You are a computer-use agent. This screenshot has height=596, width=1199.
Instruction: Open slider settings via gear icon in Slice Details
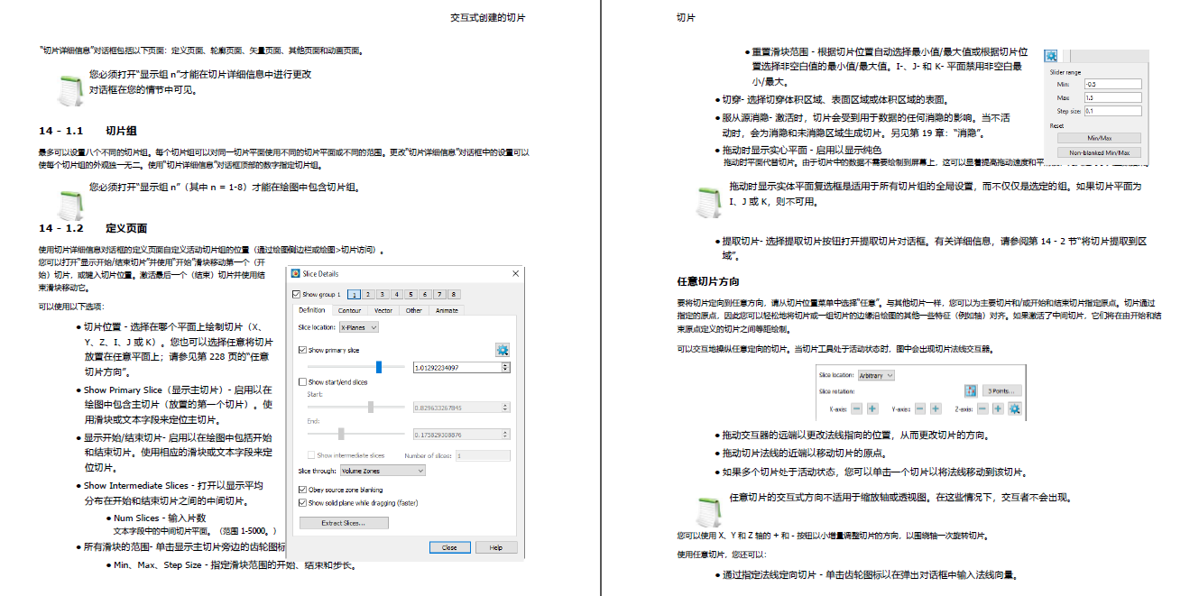point(503,350)
